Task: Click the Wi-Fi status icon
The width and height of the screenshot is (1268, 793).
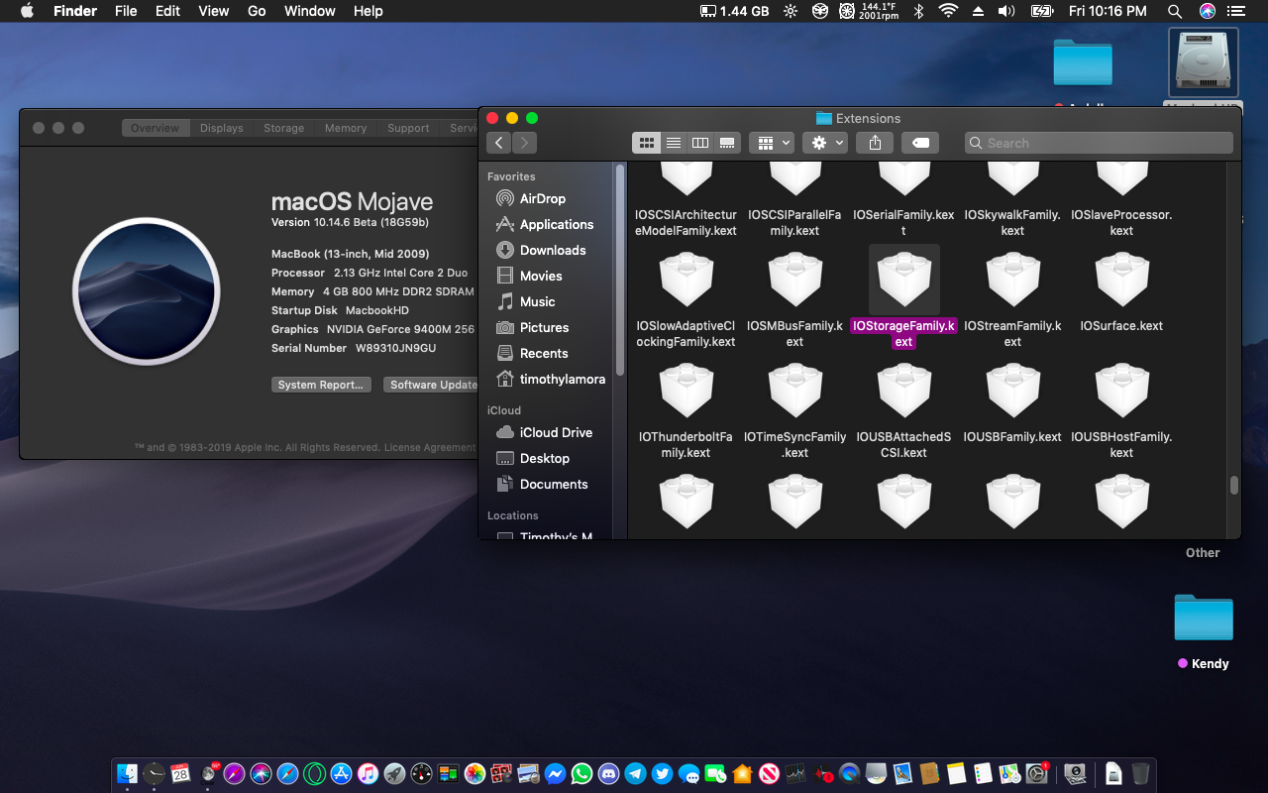Action: (x=948, y=11)
